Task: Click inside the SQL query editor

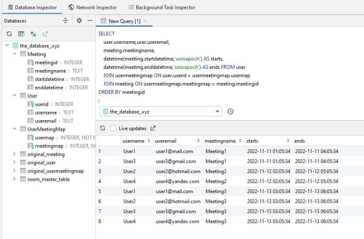Action: (230, 67)
